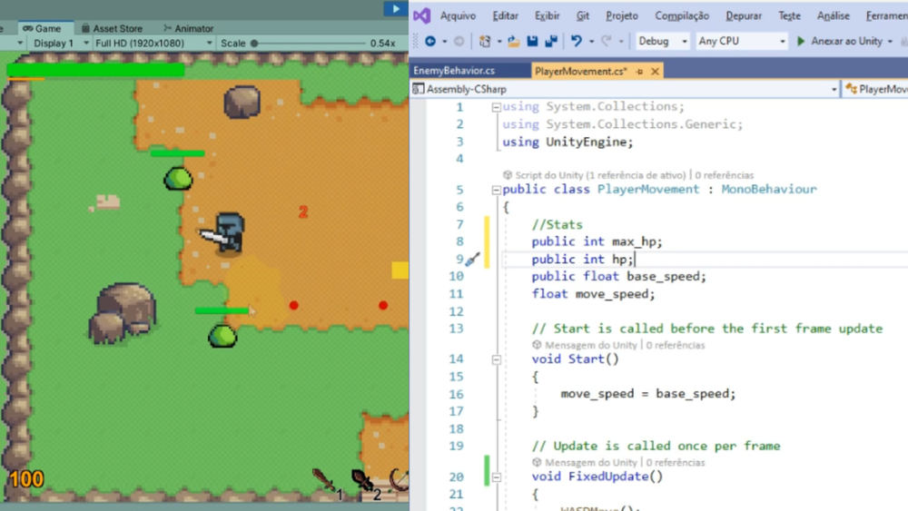Click the Open File folder icon
Viewport: 908px width, 511px height.
click(x=514, y=41)
